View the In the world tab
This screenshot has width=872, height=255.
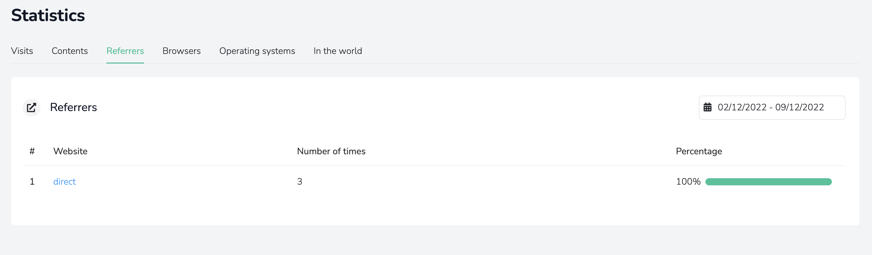tap(338, 51)
